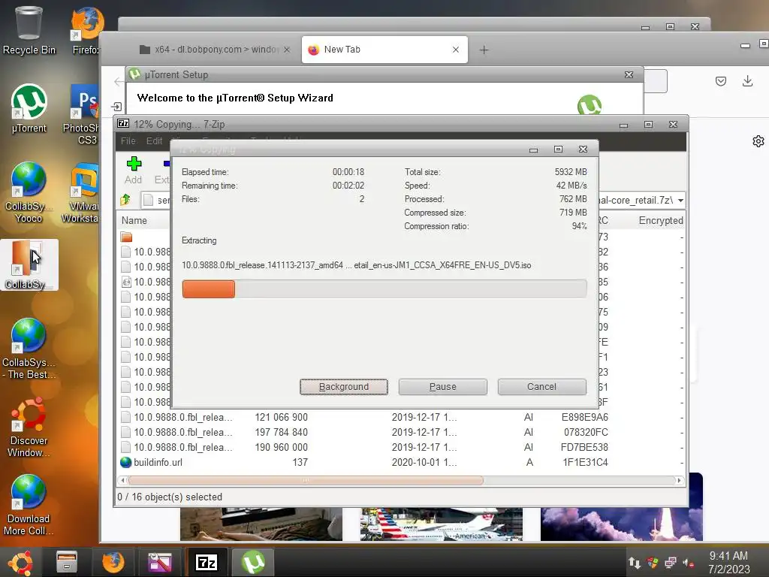
Task: Open the µTorrent desktop shortcut
Action: tap(29, 109)
